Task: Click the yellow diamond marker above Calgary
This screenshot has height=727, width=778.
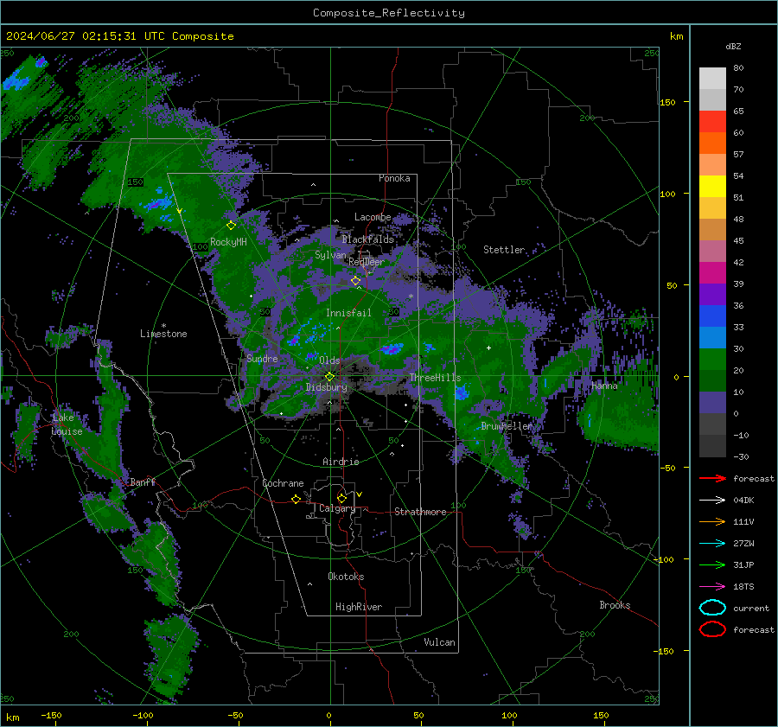Action: (x=341, y=498)
